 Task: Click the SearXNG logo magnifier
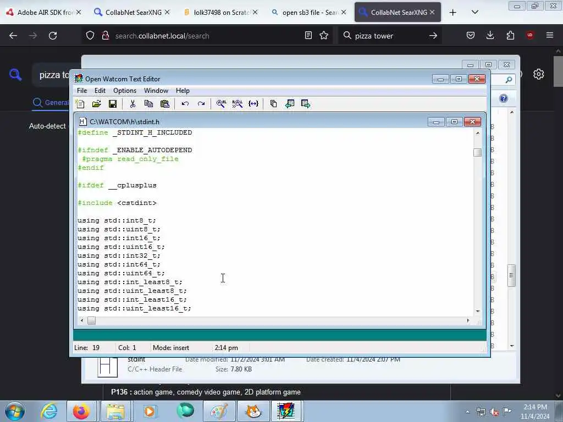tap(15, 75)
